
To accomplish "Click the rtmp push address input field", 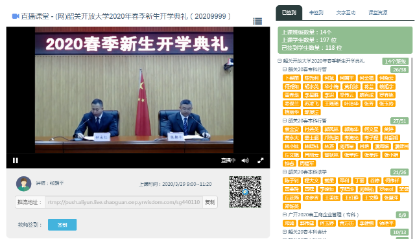I will [x=124, y=202].
